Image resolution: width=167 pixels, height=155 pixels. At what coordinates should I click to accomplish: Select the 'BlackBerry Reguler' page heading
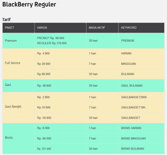[x=29, y=5]
